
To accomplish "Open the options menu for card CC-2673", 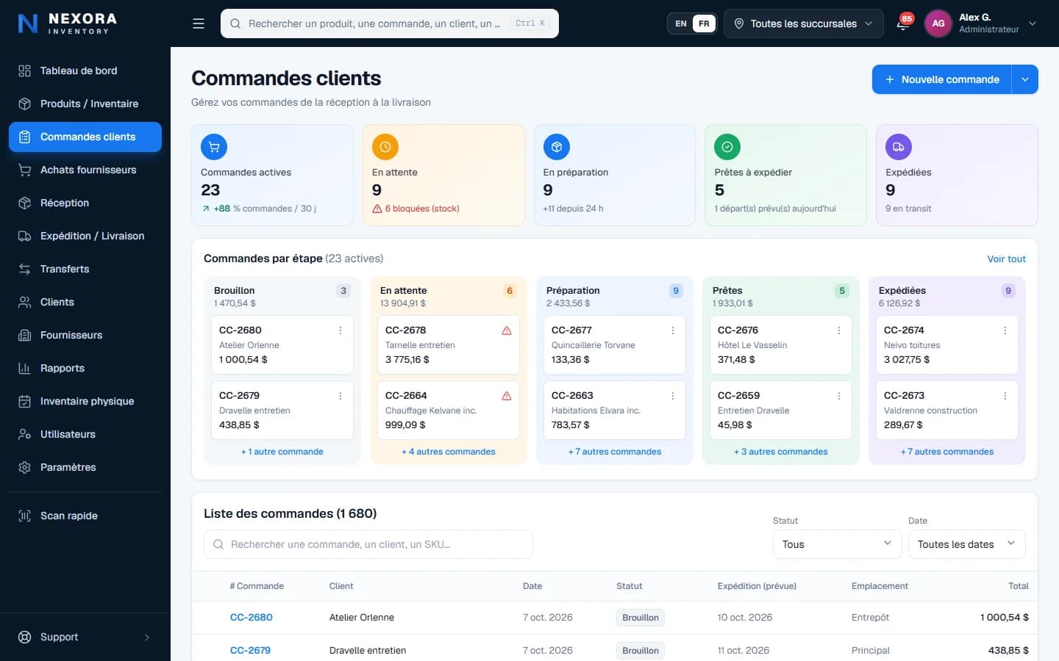I will pyautogui.click(x=1005, y=396).
